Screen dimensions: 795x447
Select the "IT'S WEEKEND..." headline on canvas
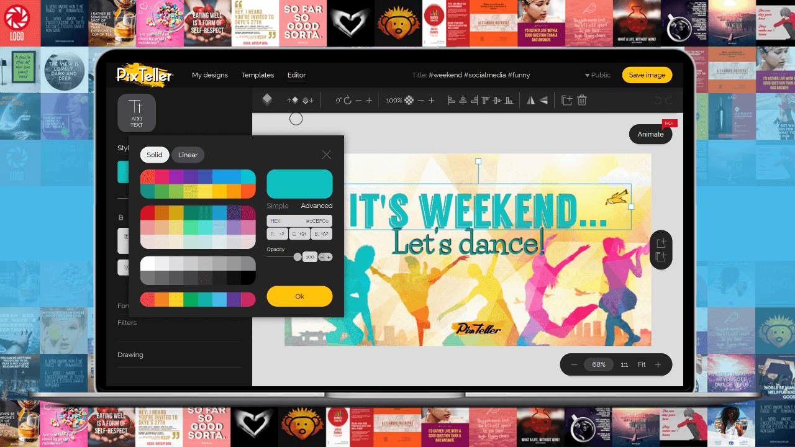478,209
